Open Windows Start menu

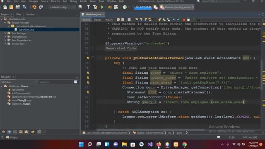[x=81, y=144]
